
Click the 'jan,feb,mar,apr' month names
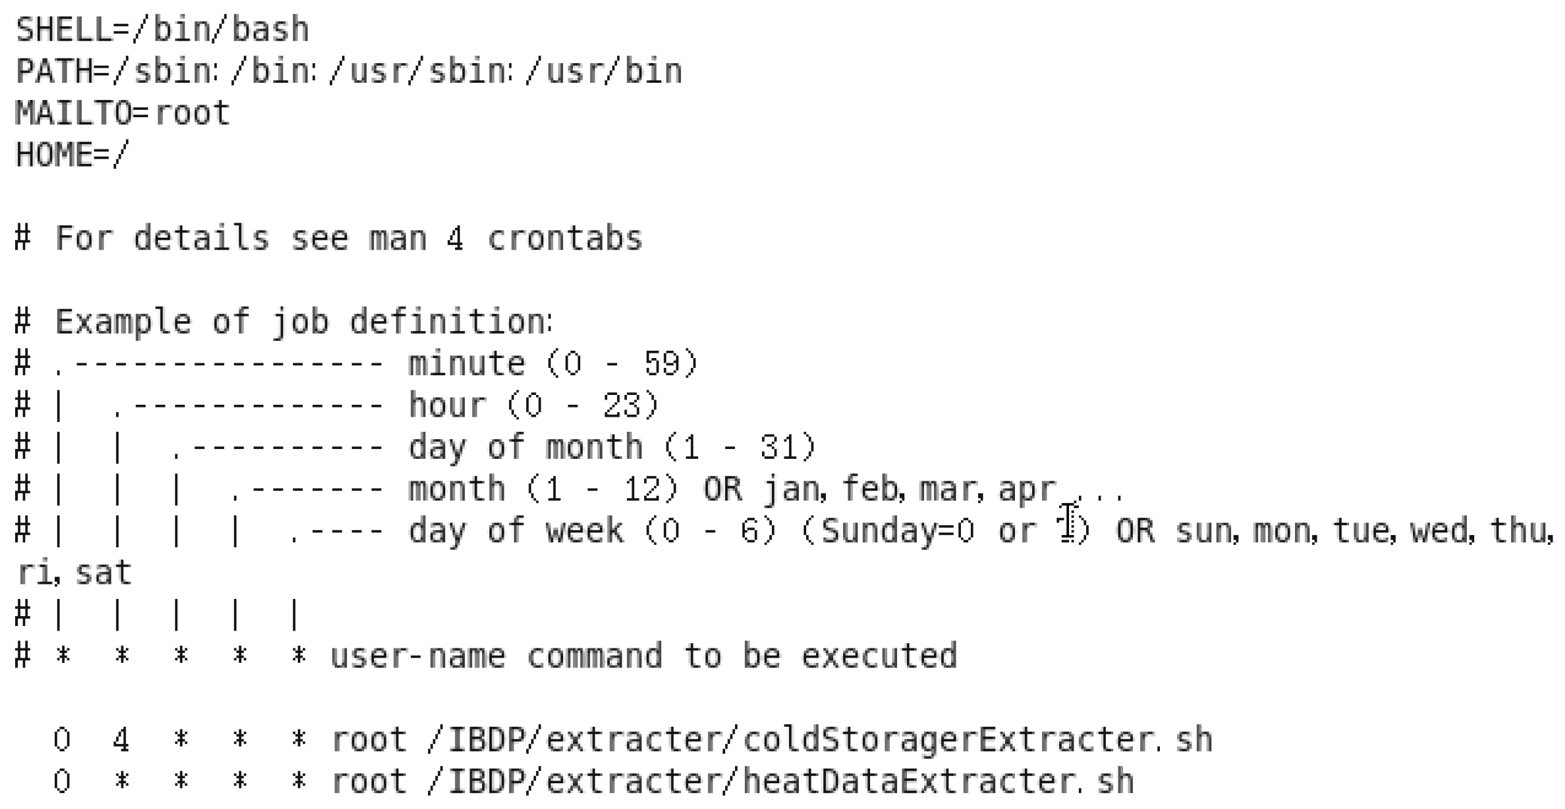(x=910, y=490)
